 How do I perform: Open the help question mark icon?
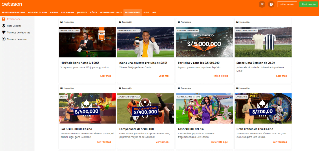271,4
